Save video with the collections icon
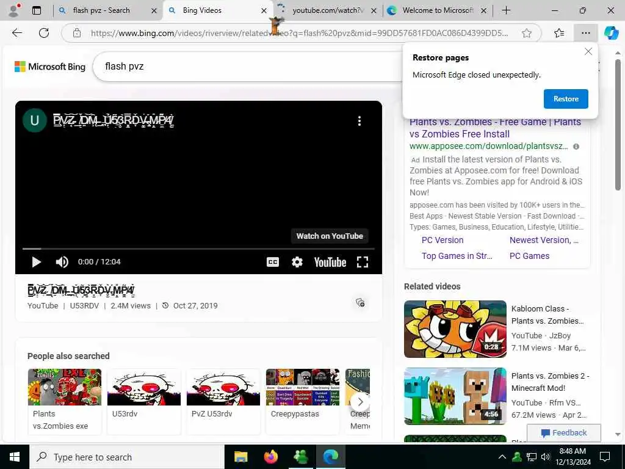This screenshot has width=625, height=469. click(360, 303)
